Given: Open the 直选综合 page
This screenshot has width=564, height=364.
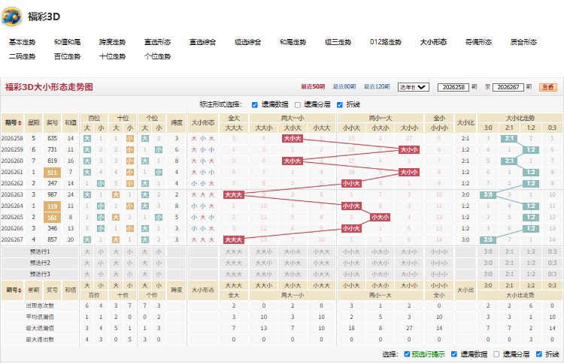Looking at the screenshot, I should pyautogui.click(x=202, y=42).
